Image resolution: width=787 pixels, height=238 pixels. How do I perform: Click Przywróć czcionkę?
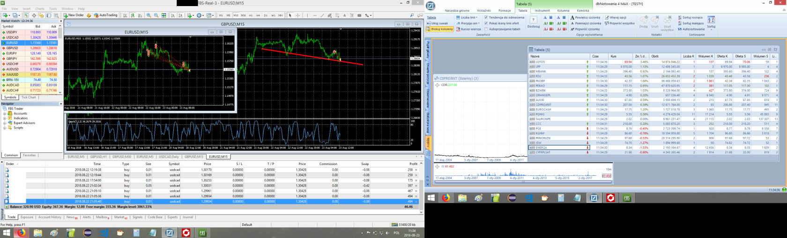585,29
